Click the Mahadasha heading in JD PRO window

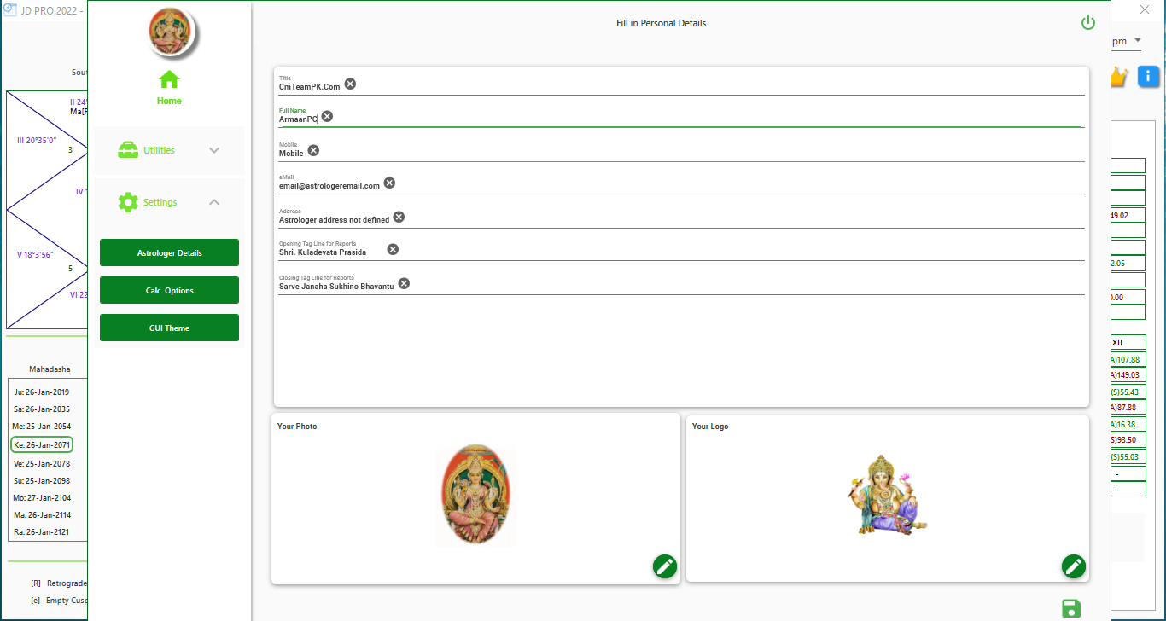50,369
